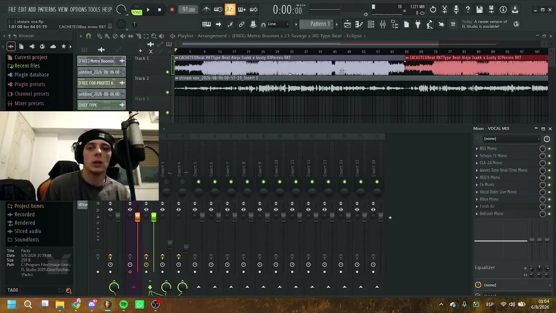Viewport: 556px width, 313px height.
Task: Open the piano roll icon
Action: 359,24
